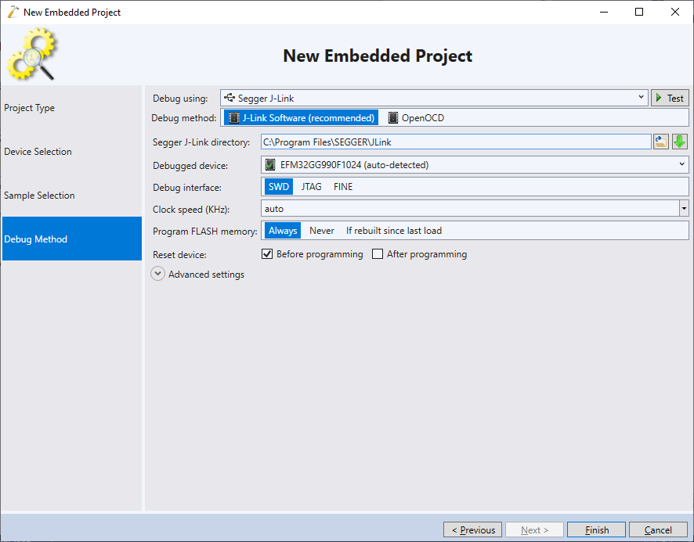Viewport: 694px width, 542px height.
Task: Go to Project Type step
Action: 72,107
